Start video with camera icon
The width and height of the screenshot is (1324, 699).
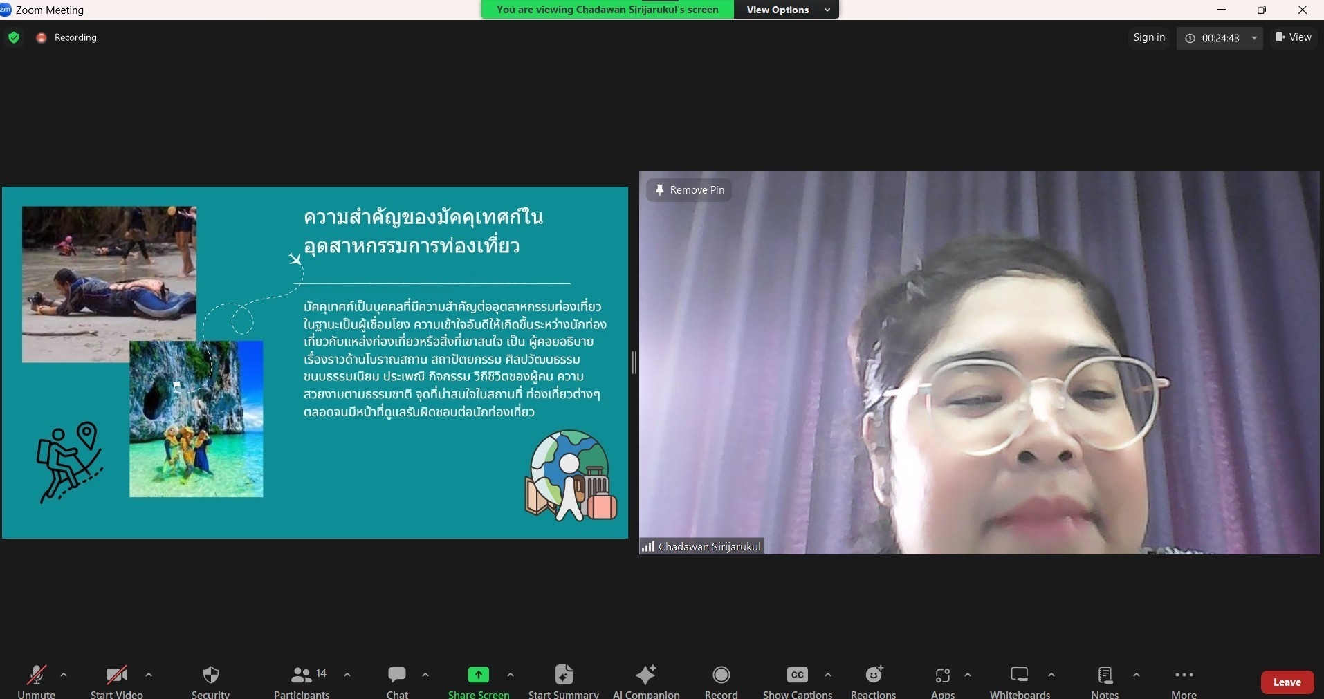click(x=116, y=681)
